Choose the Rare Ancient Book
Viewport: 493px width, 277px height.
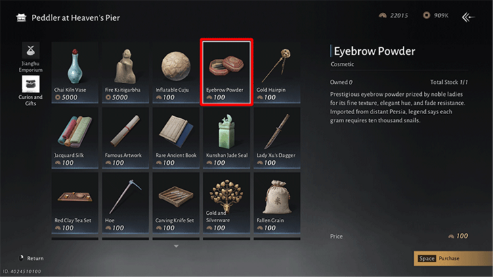pos(176,138)
